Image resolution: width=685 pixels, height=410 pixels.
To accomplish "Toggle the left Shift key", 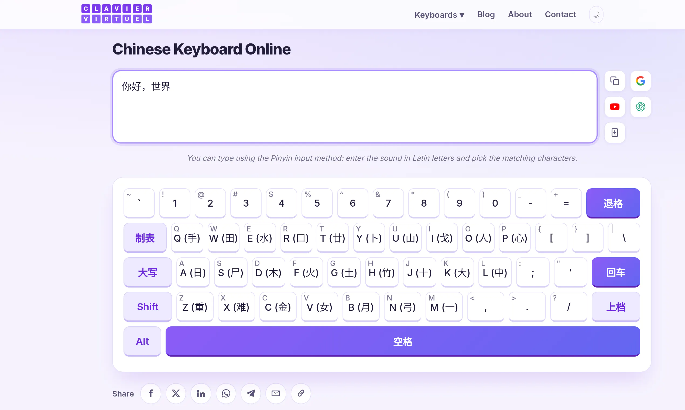I will click(x=148, y=307).
